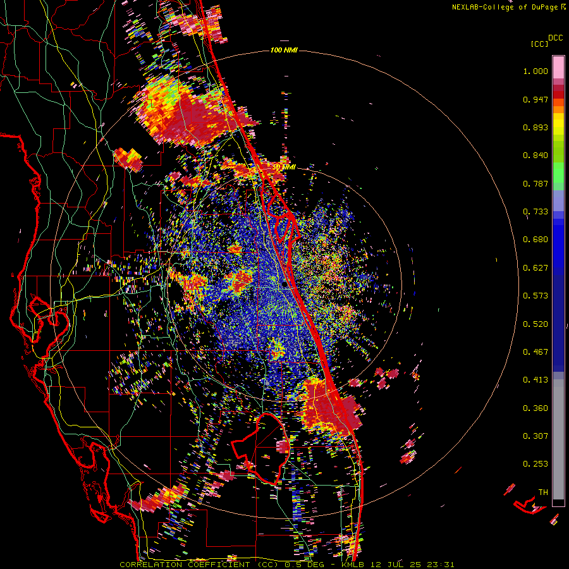569x569 pixels.
Task: Click the 0.573 scale value
Action: coord(535,296)
